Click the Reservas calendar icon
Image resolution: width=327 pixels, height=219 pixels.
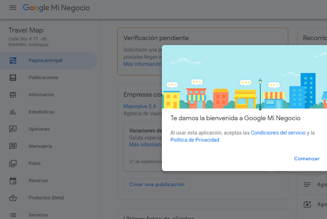tap(13, 180)
